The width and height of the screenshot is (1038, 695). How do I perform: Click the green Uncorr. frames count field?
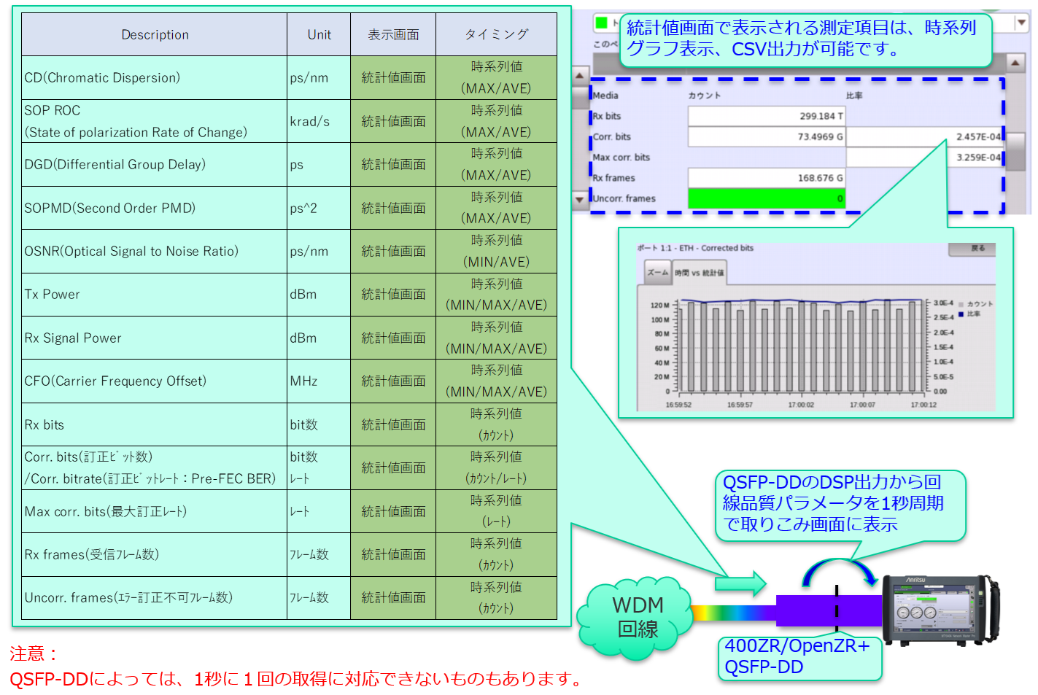click(x=767, y=198)
